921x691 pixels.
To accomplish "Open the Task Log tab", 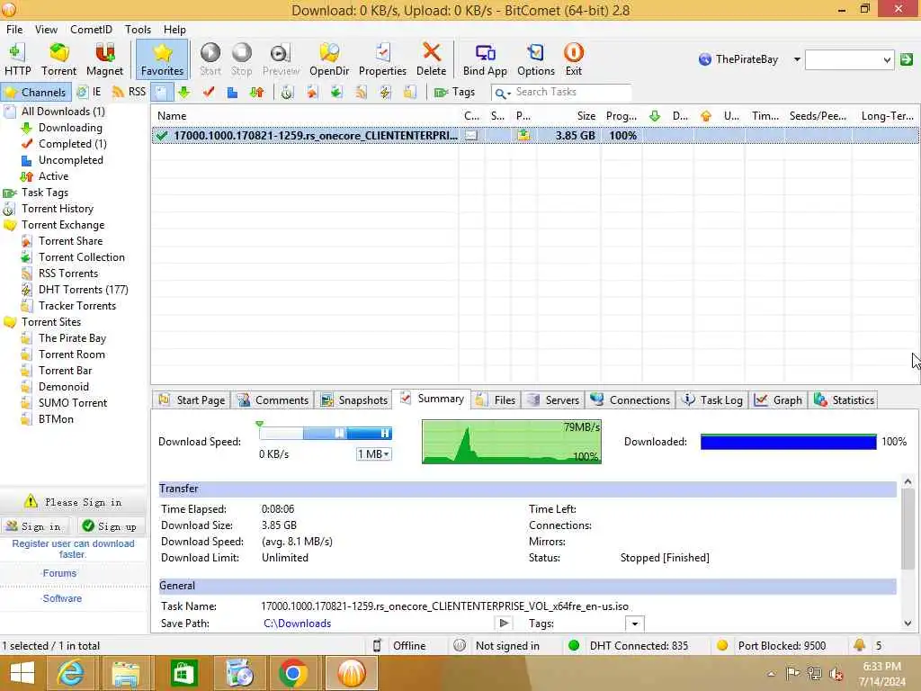I will click(712, 400).
